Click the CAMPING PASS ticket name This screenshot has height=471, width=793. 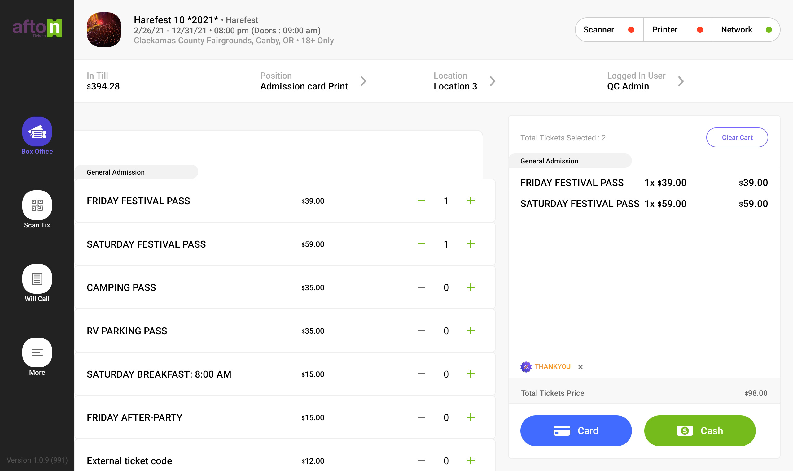pyautogui.click(x=121, y=287)
